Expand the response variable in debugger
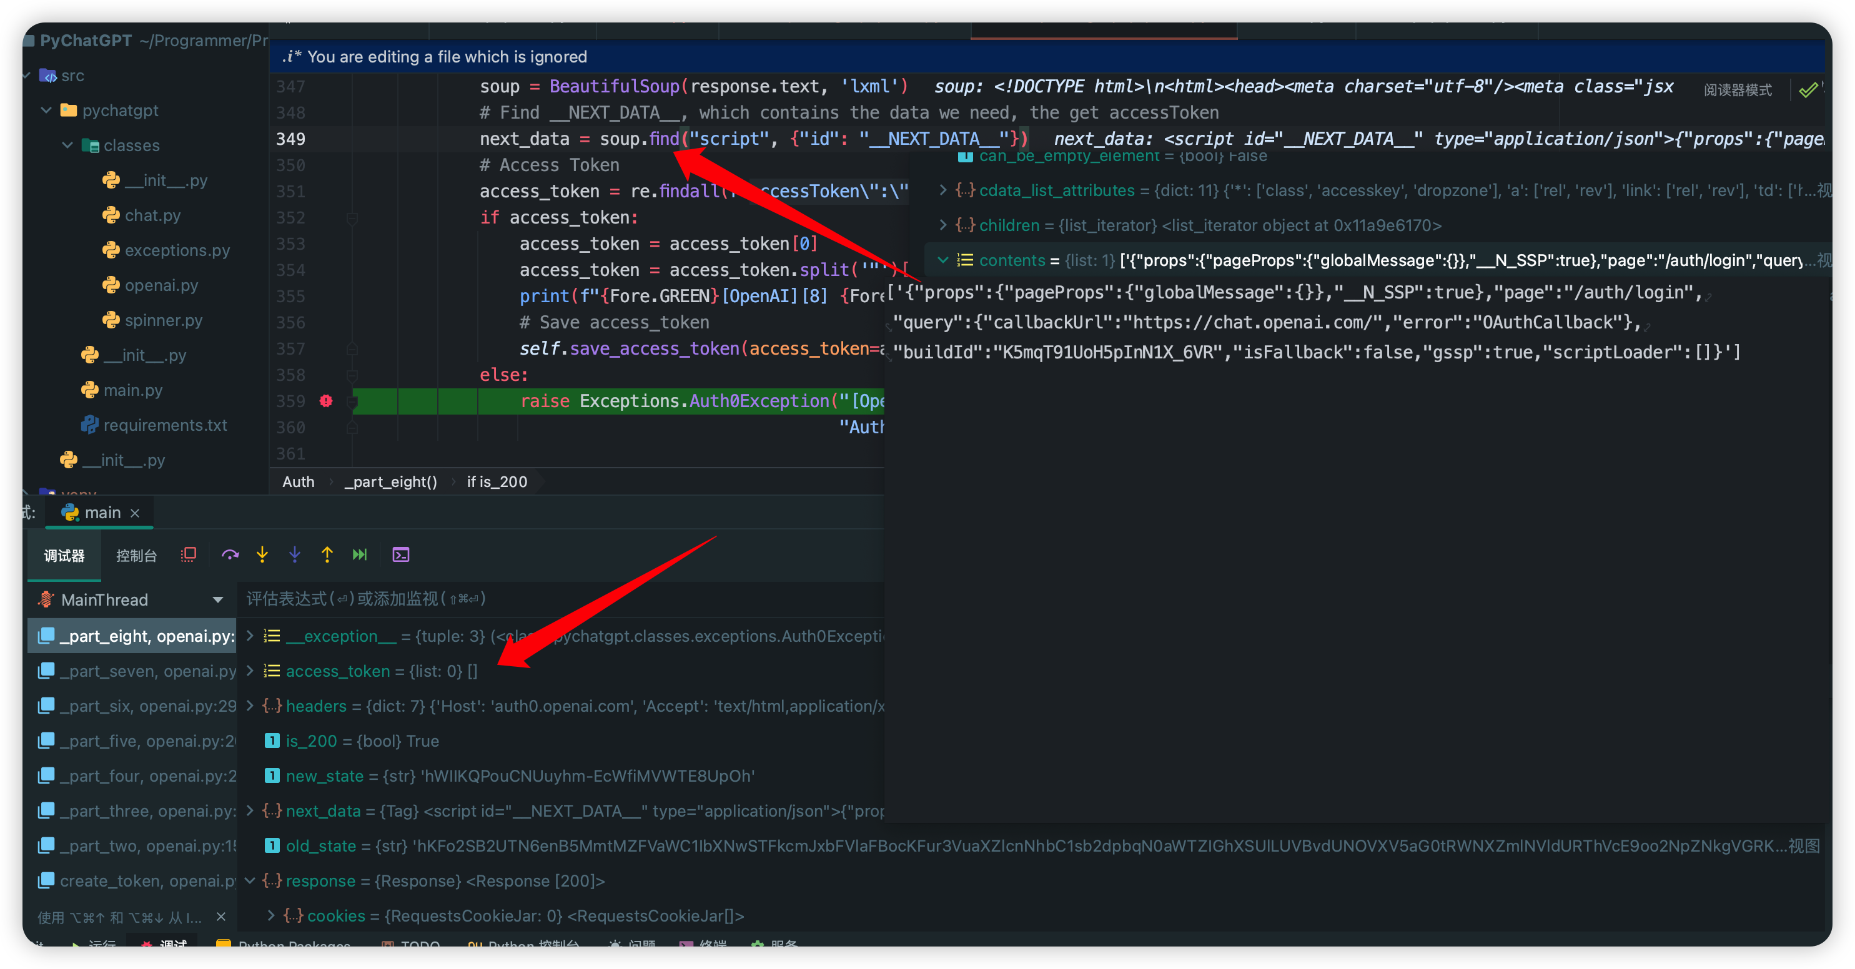The width and height of the screenshot is (1855, 969). (x=249, y=880)
